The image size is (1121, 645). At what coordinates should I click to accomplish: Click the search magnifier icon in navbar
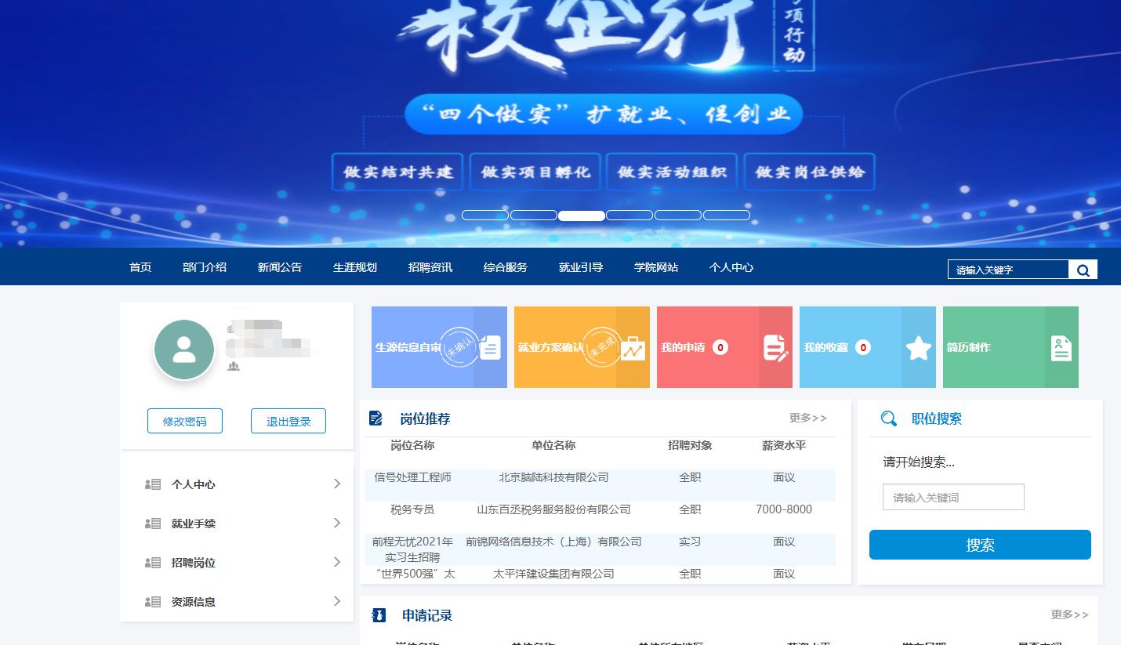(1083, 270)
